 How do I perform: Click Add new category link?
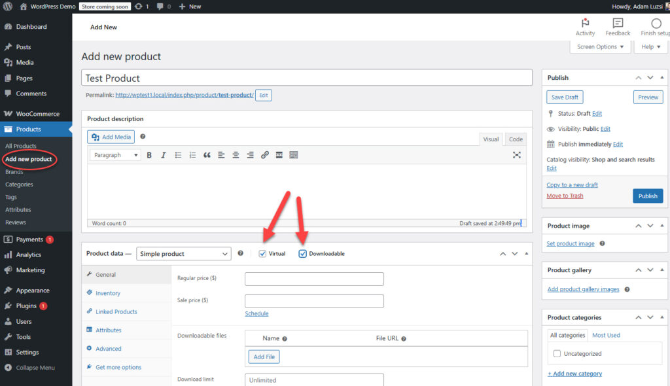tap(574, 374)
